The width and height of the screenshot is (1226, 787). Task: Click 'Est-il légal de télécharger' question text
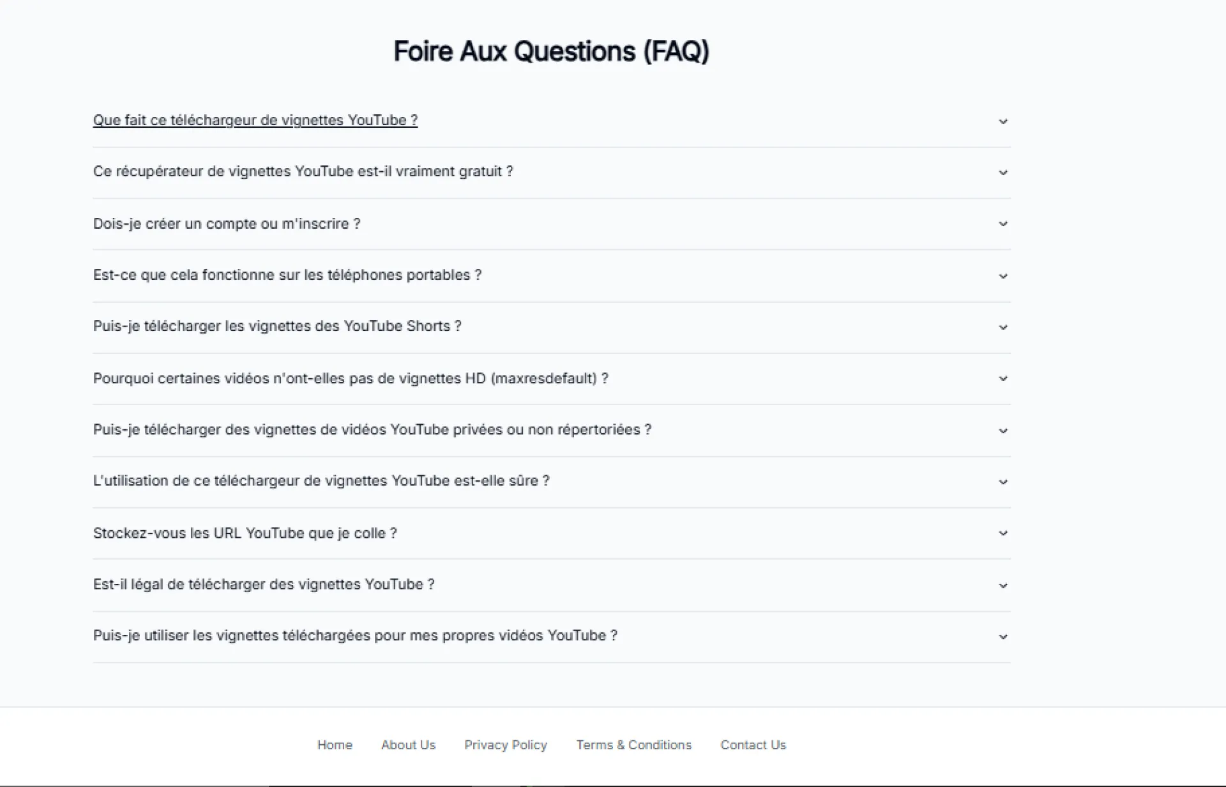[263, 584]
